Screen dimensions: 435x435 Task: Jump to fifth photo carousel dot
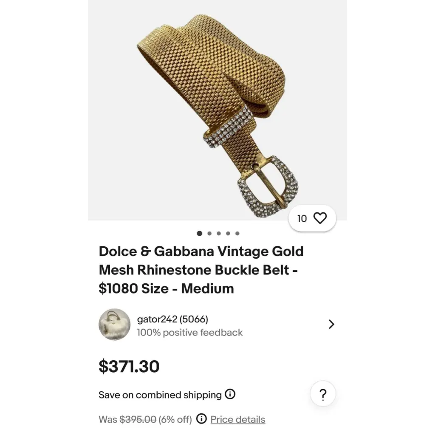237,233
